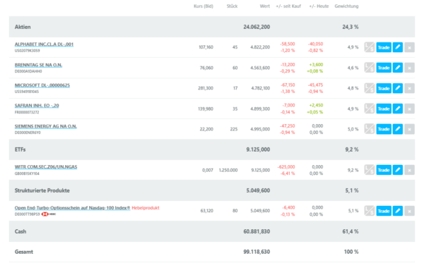Trade the WITR COM.SEC natural gas ETF
The width and height of the screenshot is (424, 263).
point(384,170)
